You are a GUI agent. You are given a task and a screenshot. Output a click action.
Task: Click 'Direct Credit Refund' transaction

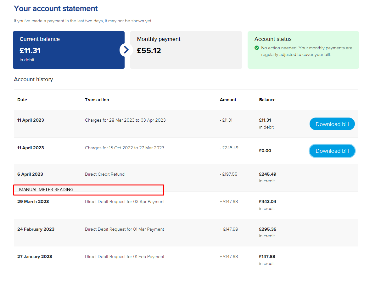105,174
